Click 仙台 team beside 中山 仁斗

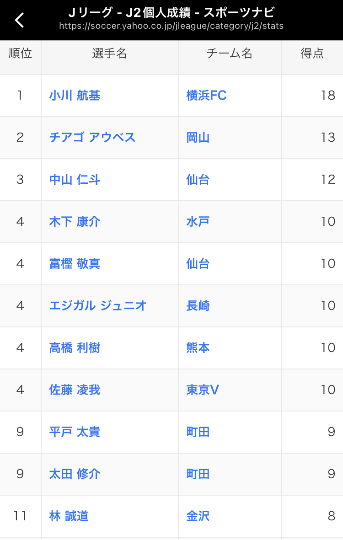tap(198, 179)
